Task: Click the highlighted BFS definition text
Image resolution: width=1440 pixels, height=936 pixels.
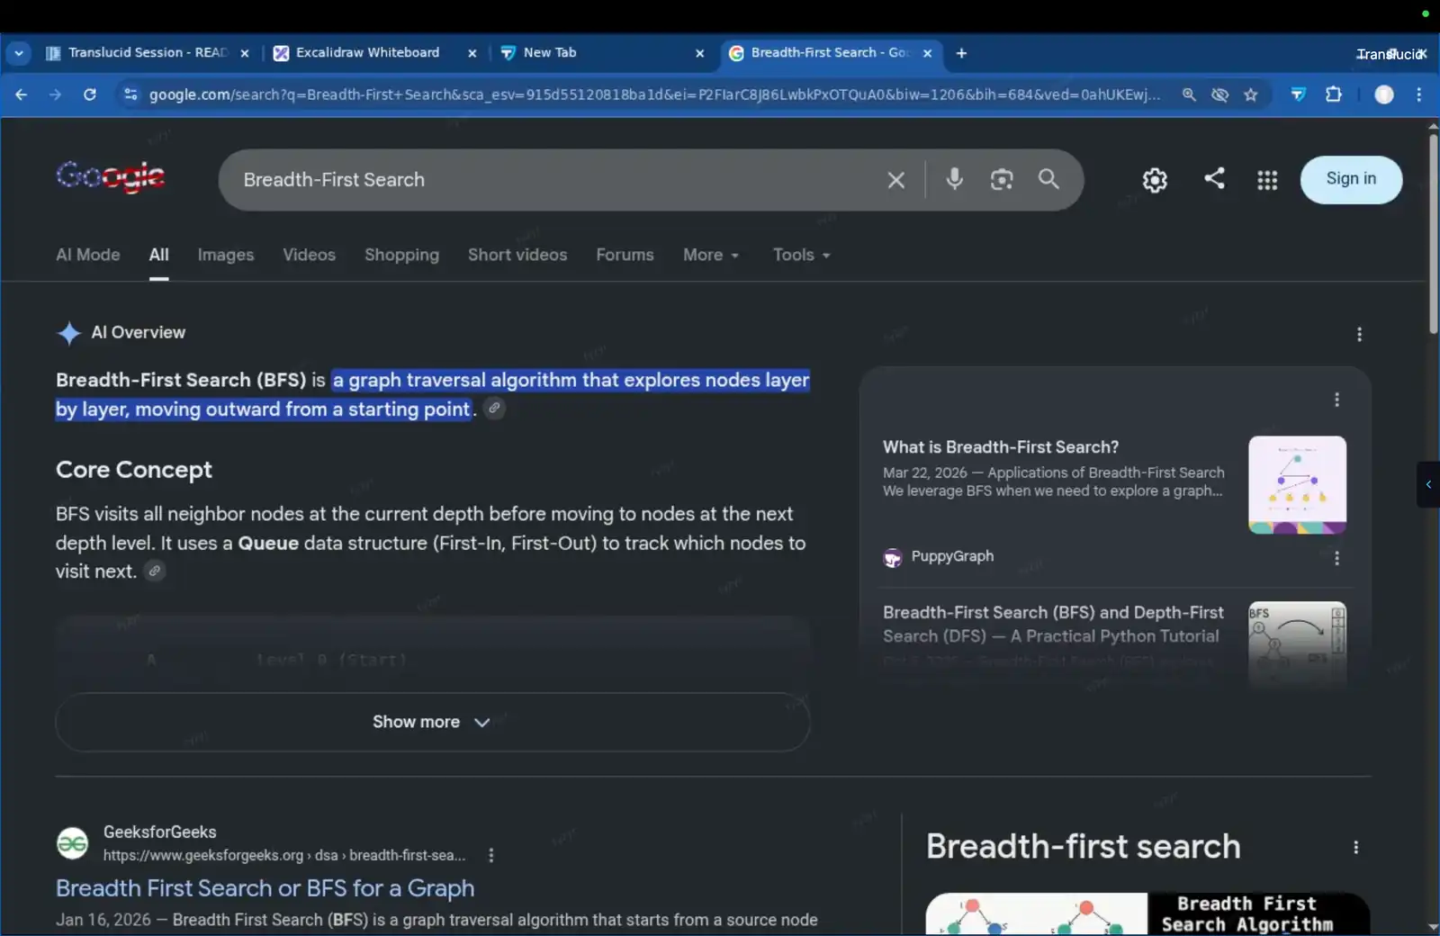Action: click(432, 394)
